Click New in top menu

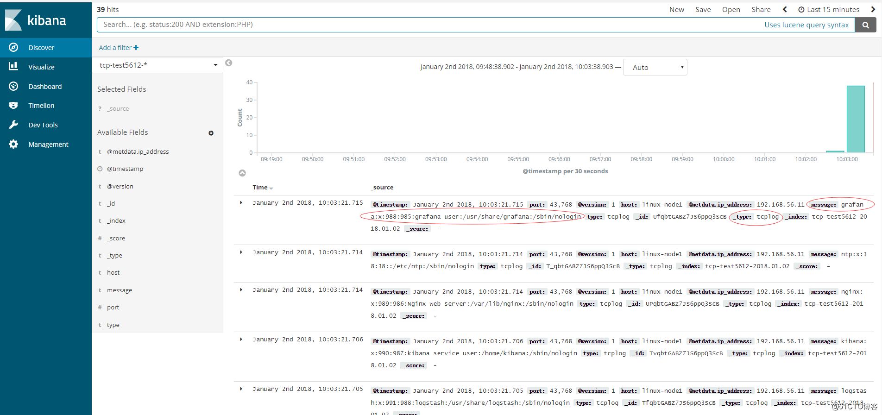click(676, 9)
